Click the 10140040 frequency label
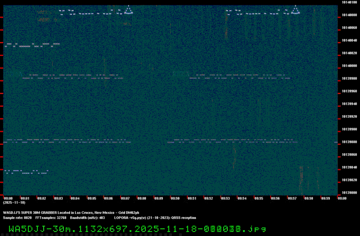Image resolution: width=360 pixels, height=236 pixels. pyautogui.click(x=350, y=40)
